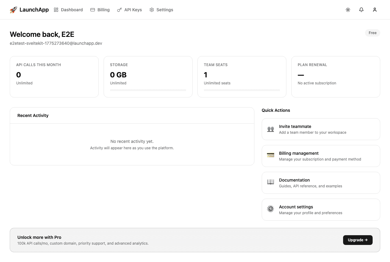
Task: Select the Dashboard grid icon in navbar
Action: coord(56,9)
